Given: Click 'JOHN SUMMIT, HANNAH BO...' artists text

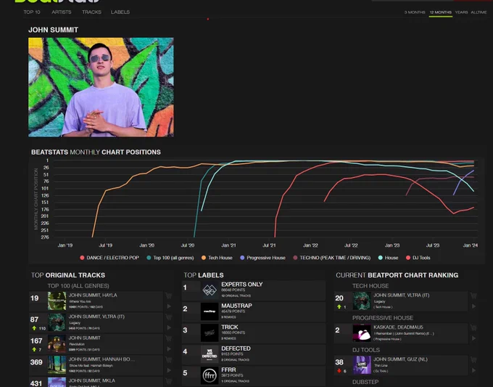Looking at the screenshot, I should pos(101,359).
